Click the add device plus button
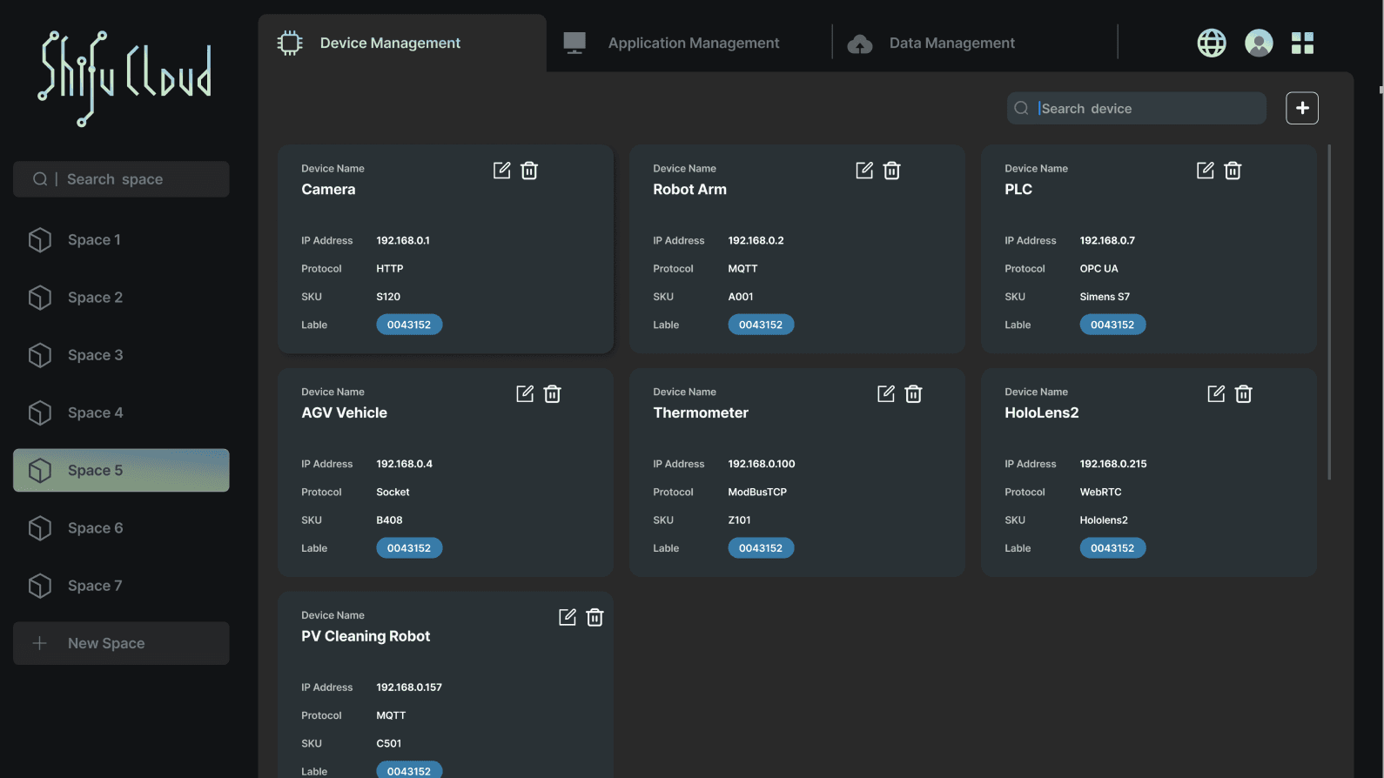1384x778 pixels. [x=1301, y=108]
